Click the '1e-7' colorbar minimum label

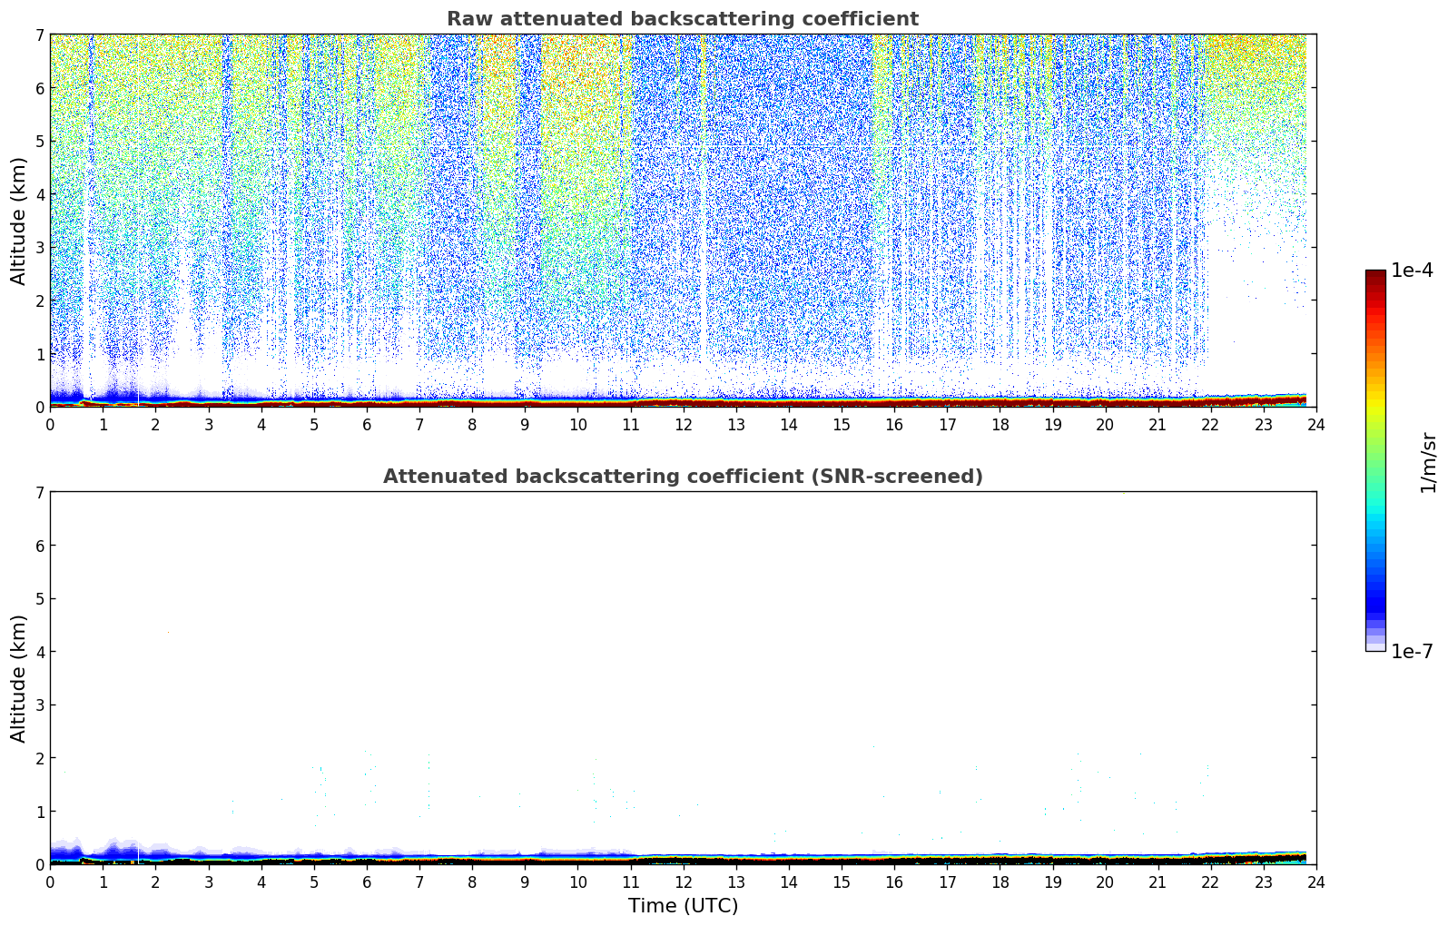pos(1412,651)
